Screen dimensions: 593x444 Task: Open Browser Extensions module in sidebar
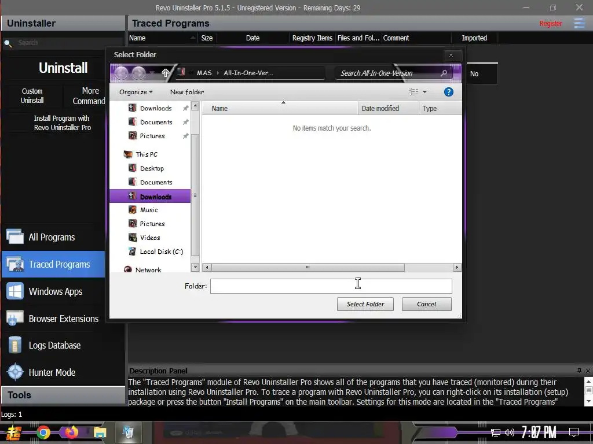[53, 319]
